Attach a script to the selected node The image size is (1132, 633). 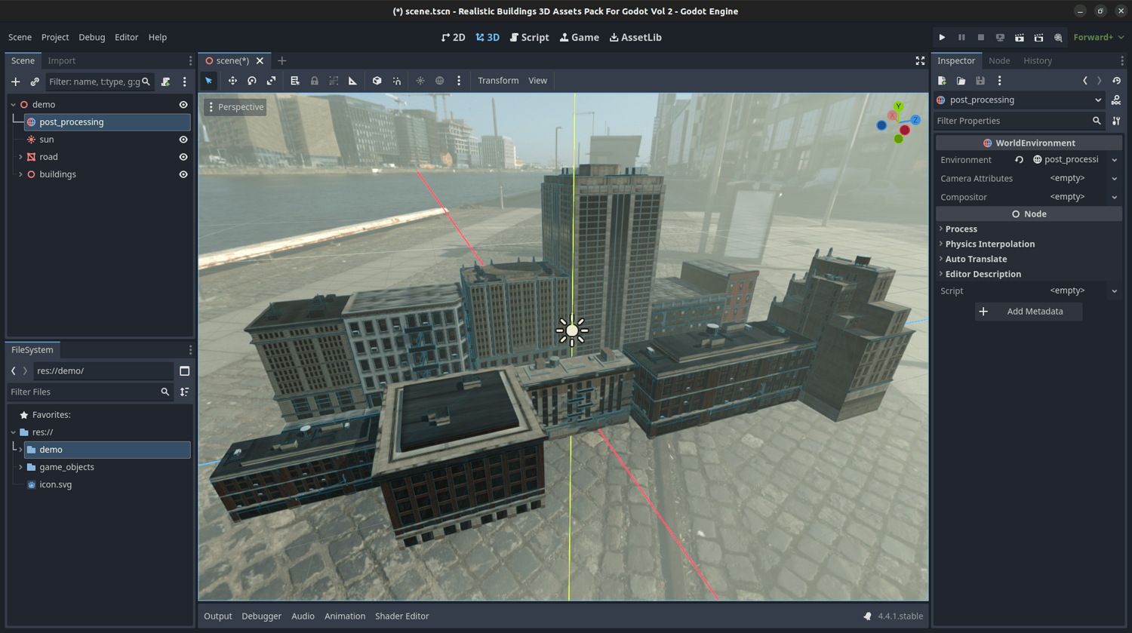[x=166, y=81]
